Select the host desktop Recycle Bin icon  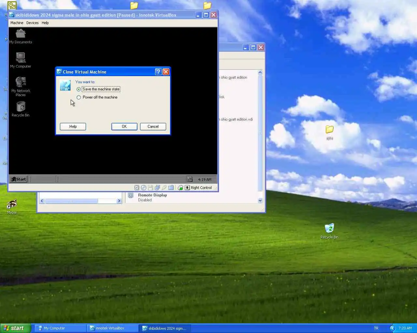tap(329, 231)
